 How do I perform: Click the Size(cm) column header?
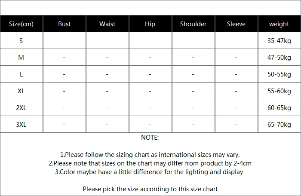coord(21,24)
